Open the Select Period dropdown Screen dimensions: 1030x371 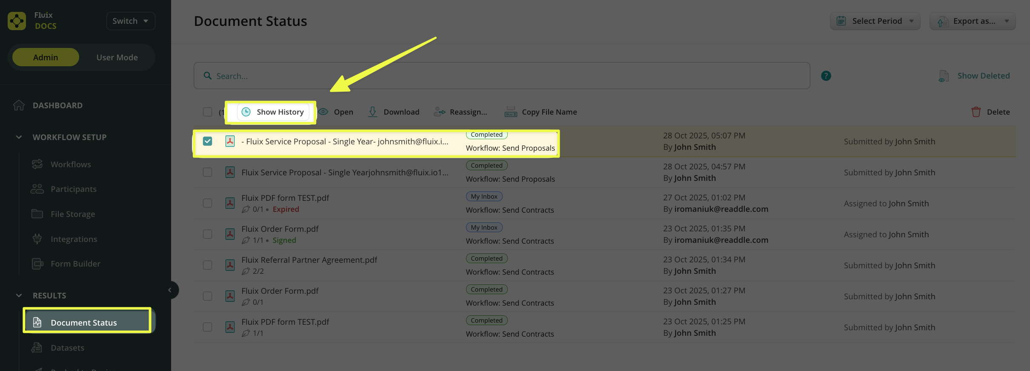point(875,21)
